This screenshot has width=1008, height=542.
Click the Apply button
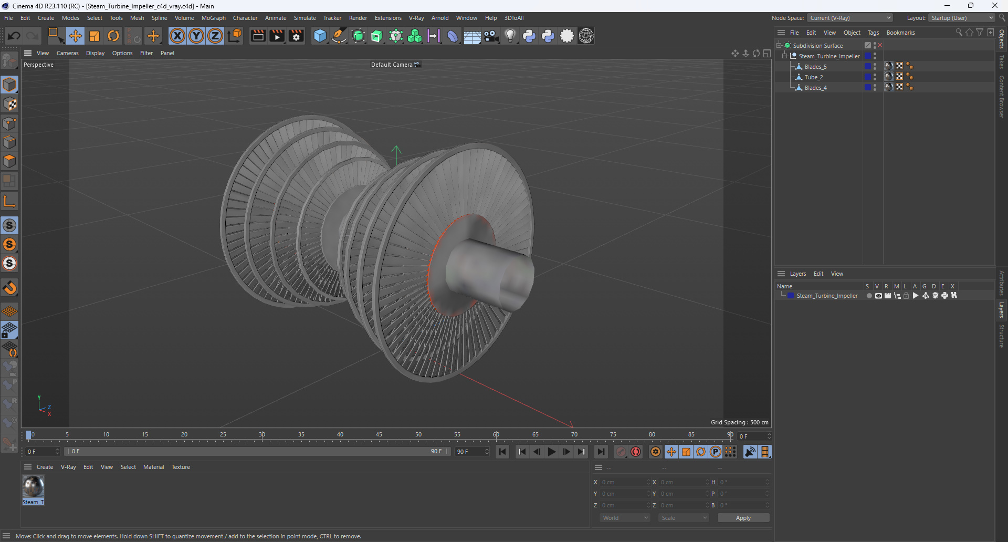point(743,518)
